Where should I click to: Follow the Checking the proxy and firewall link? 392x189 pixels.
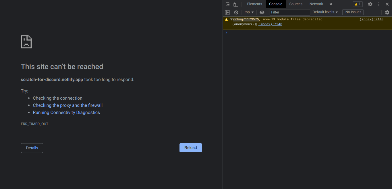[67, 105]
